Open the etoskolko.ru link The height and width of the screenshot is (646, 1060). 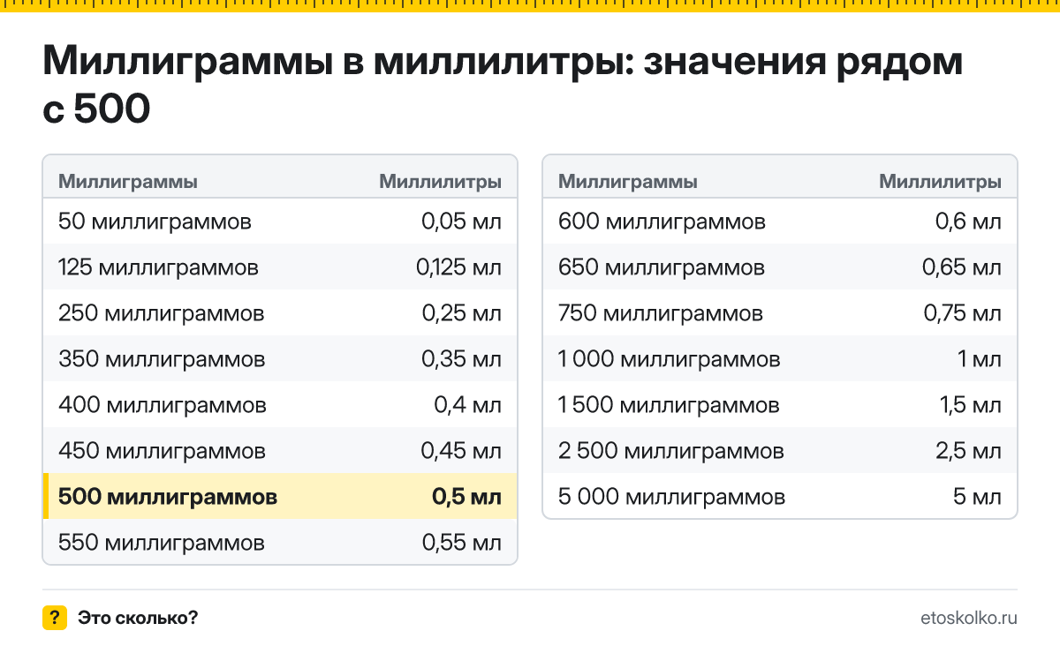pos(969,618)
